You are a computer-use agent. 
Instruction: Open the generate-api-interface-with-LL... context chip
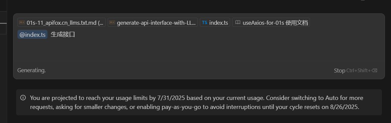[153, 22]
